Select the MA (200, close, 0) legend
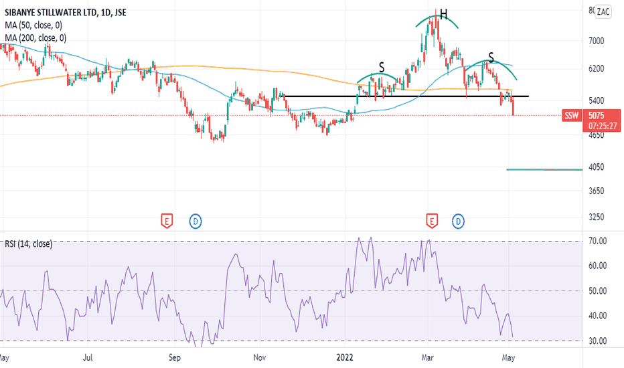 pos(35,38)
